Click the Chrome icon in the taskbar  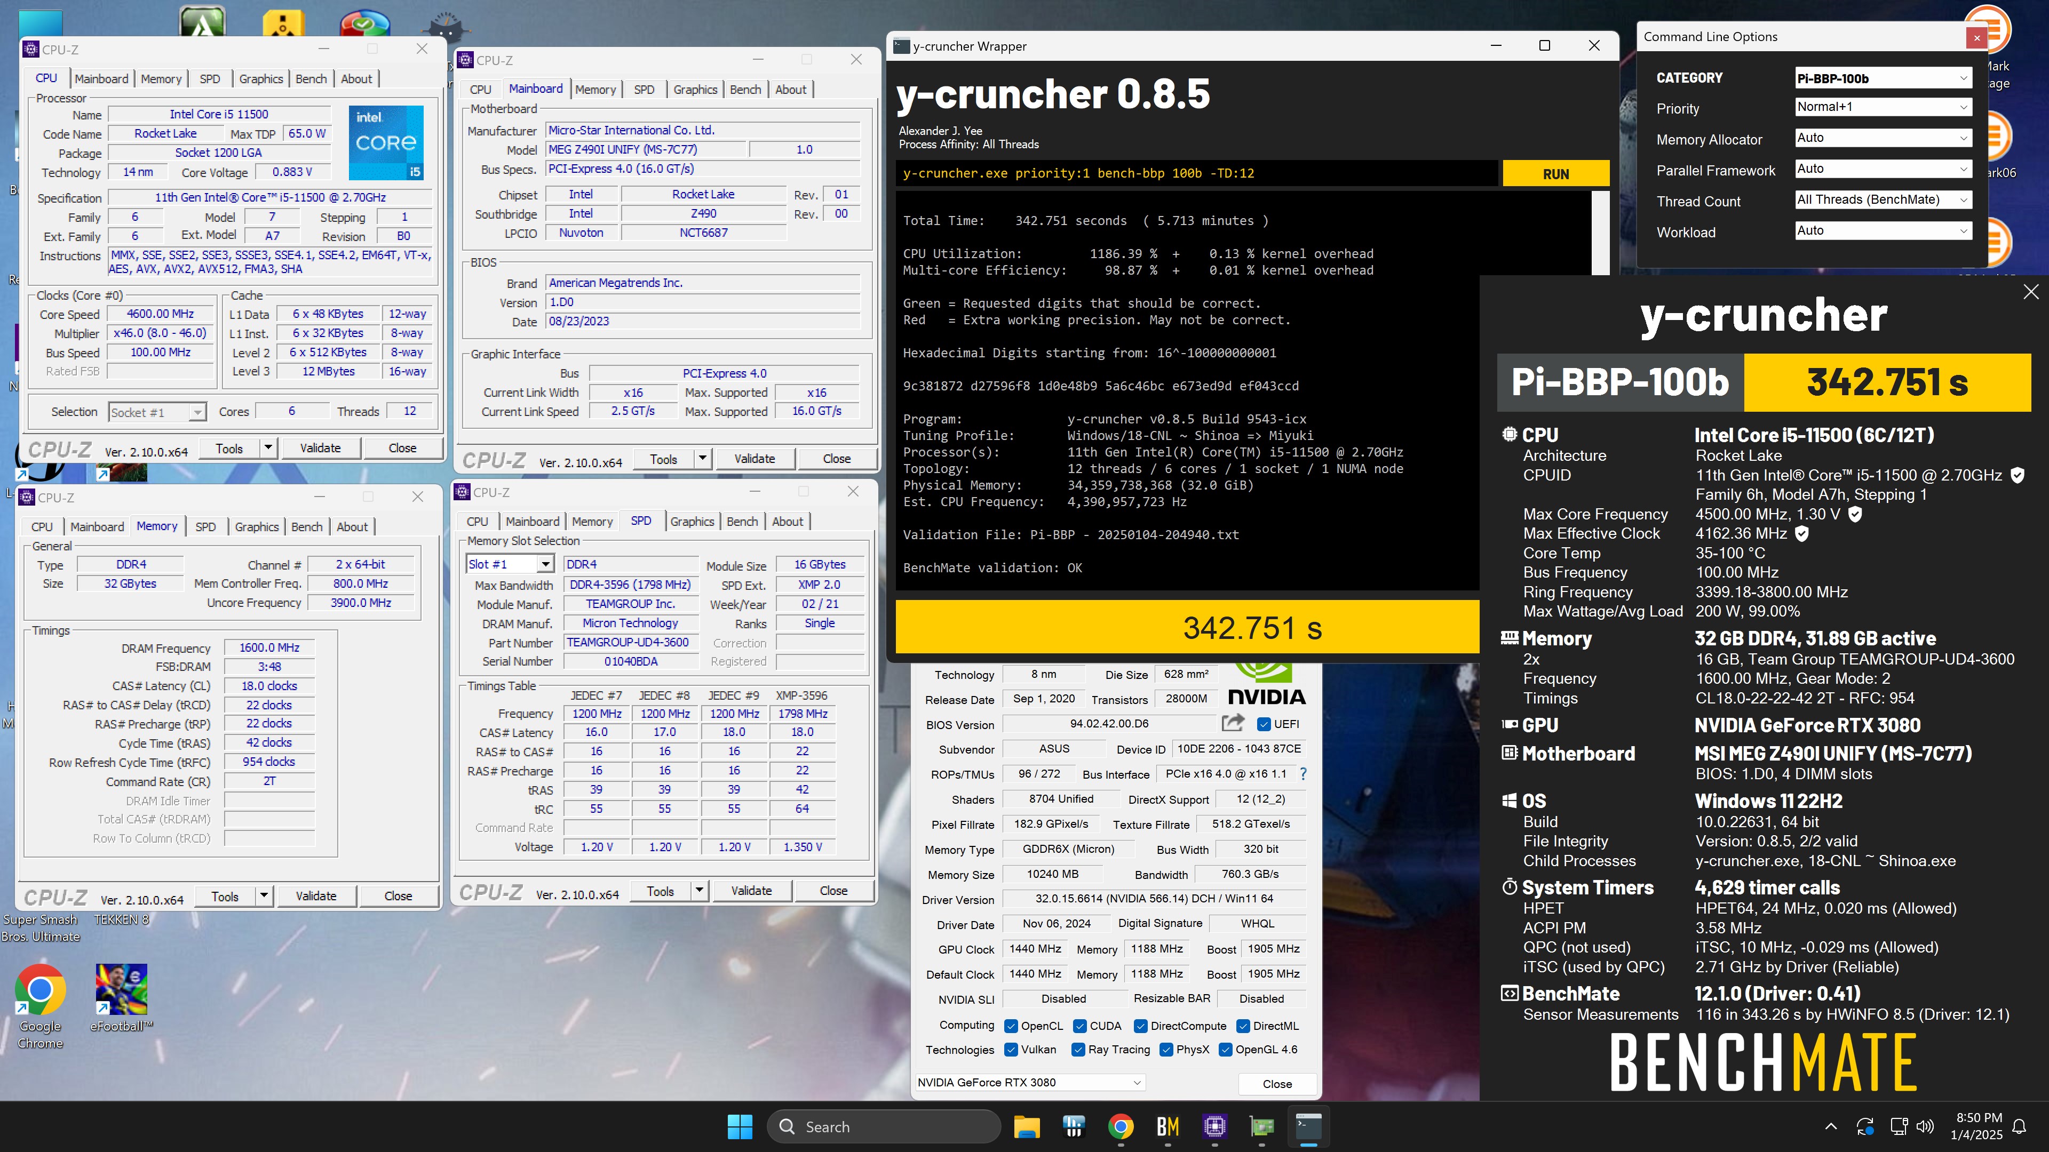[1121, 1126]
